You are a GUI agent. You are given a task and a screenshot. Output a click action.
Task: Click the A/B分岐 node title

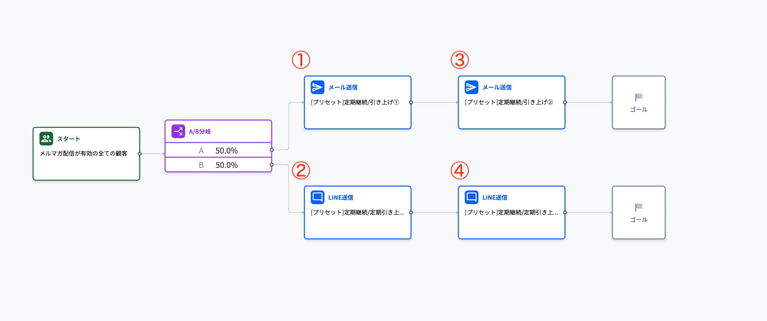click(200, 132)
